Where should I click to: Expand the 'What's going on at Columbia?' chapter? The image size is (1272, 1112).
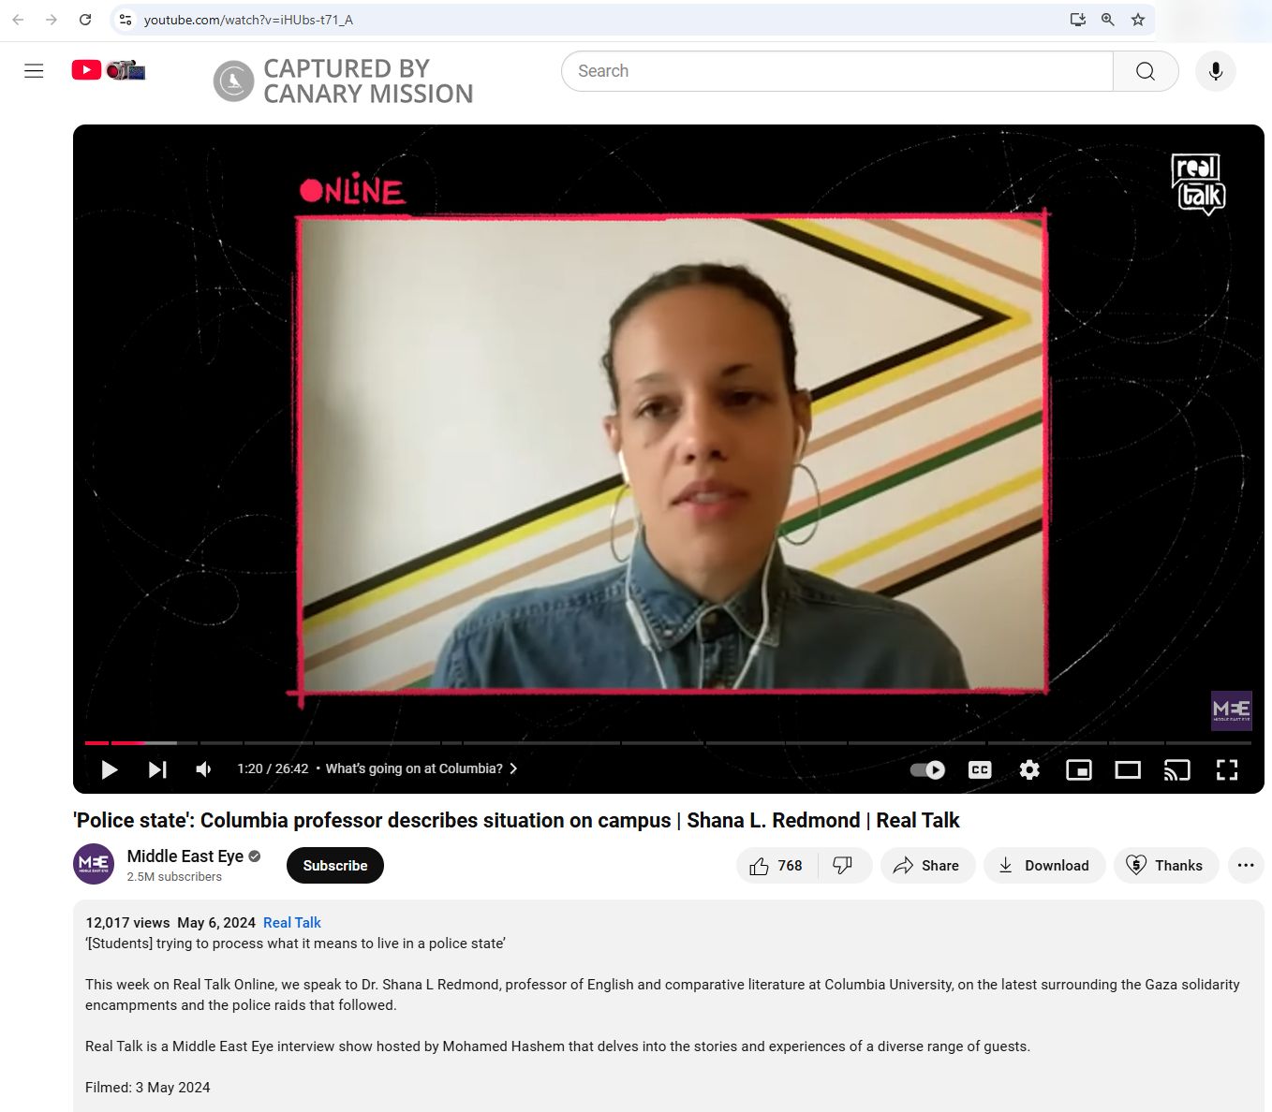tap(422, 768)
